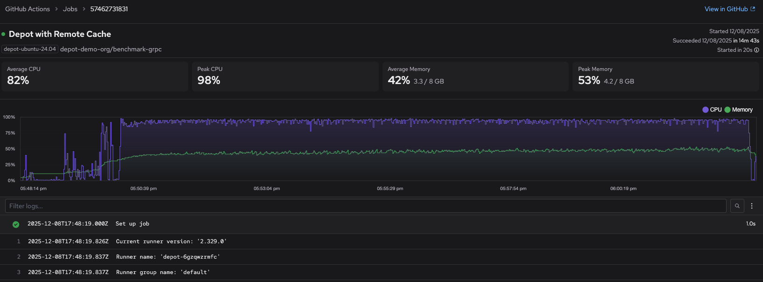Go to the GitHub Actions breadcrumb
The height and width of the screenshot is (282, 763).
pos(28,9)
